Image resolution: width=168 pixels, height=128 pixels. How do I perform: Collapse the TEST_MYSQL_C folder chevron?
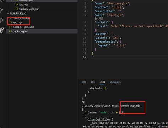pos(8,13)
